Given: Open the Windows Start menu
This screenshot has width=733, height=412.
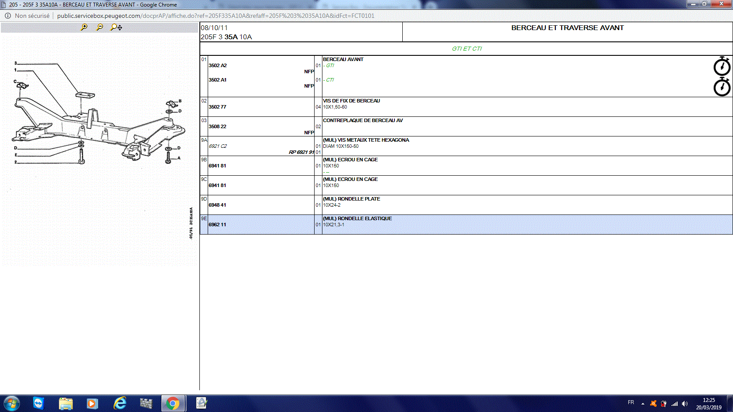Looking at the screenshot, I should tap(12, 403).
